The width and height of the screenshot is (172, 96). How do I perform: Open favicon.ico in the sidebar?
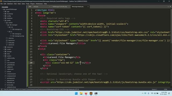click(11, 40)
